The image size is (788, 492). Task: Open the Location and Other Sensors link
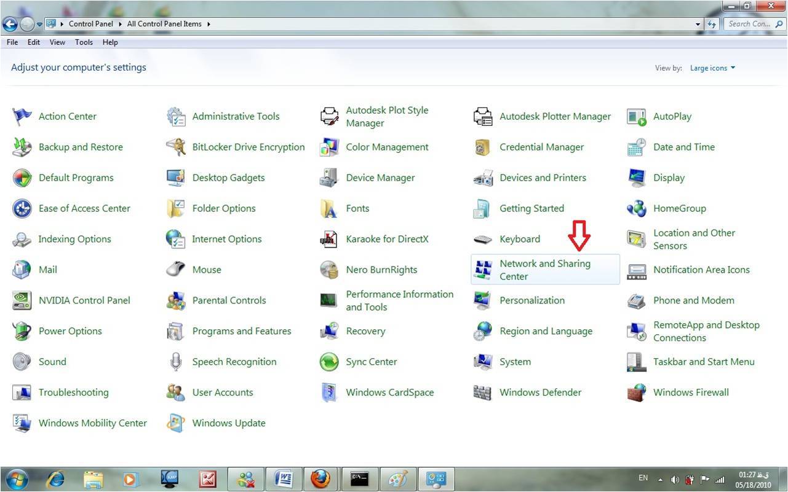(x=694, y=239)
